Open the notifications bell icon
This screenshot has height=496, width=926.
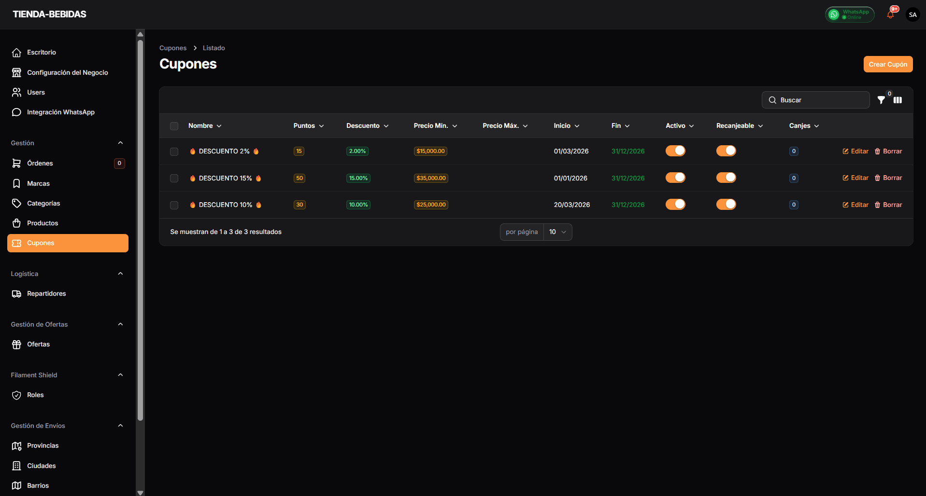[x=890, y=14]
